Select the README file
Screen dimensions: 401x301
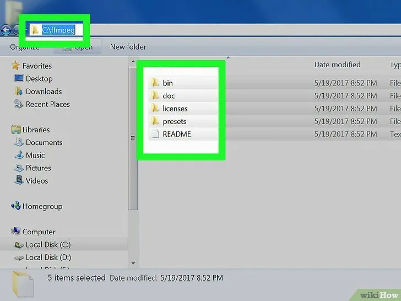[177, 135]
